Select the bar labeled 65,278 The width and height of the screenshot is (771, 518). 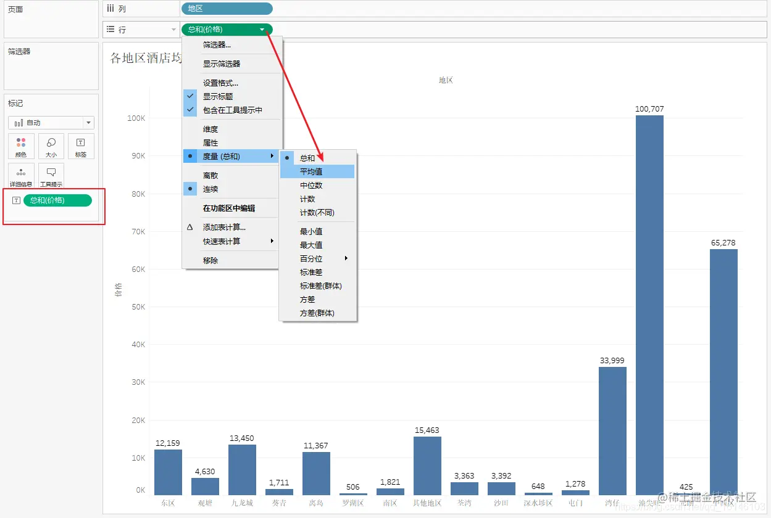tap(723, 372)
